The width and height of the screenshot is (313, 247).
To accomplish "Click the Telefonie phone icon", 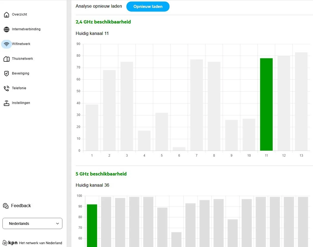I will click(x=6, y=88).
